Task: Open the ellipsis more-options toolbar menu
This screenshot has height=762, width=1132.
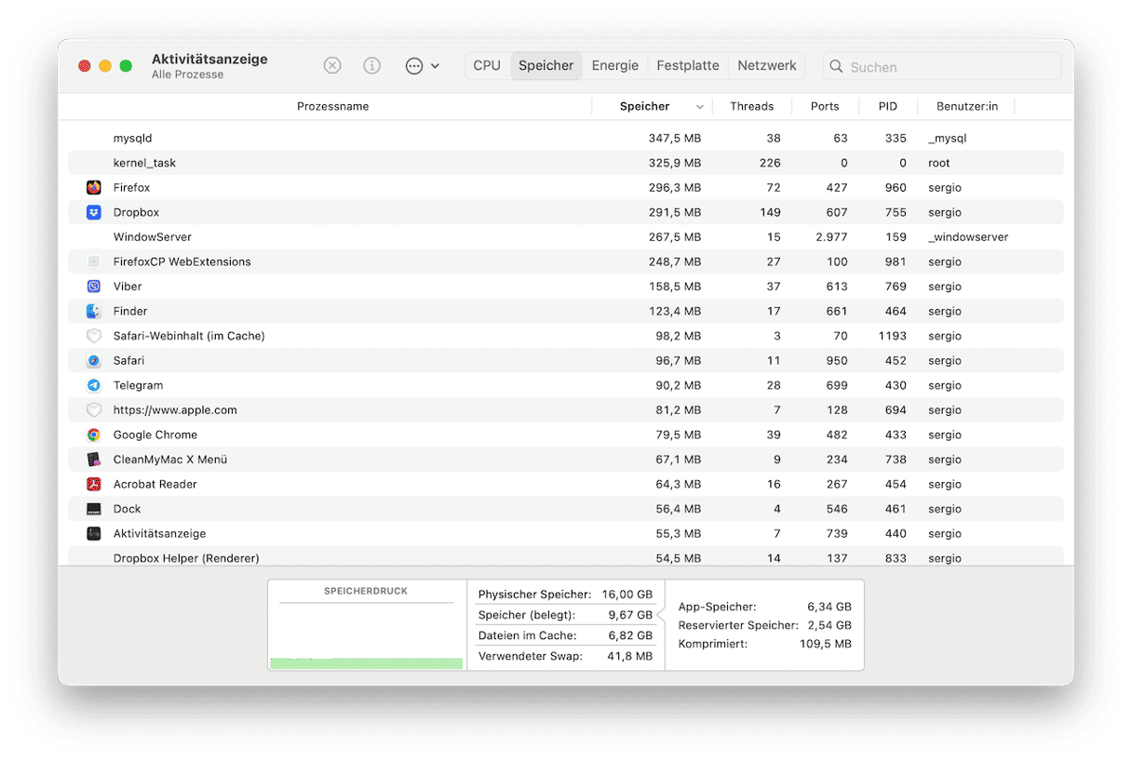Action: pyautogui.click(x=422, y=66)
